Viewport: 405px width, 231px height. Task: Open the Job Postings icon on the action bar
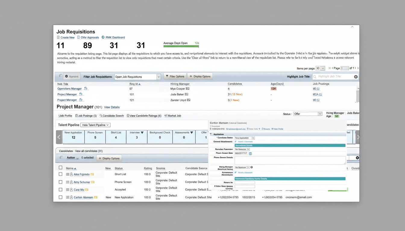coord(77,115)
